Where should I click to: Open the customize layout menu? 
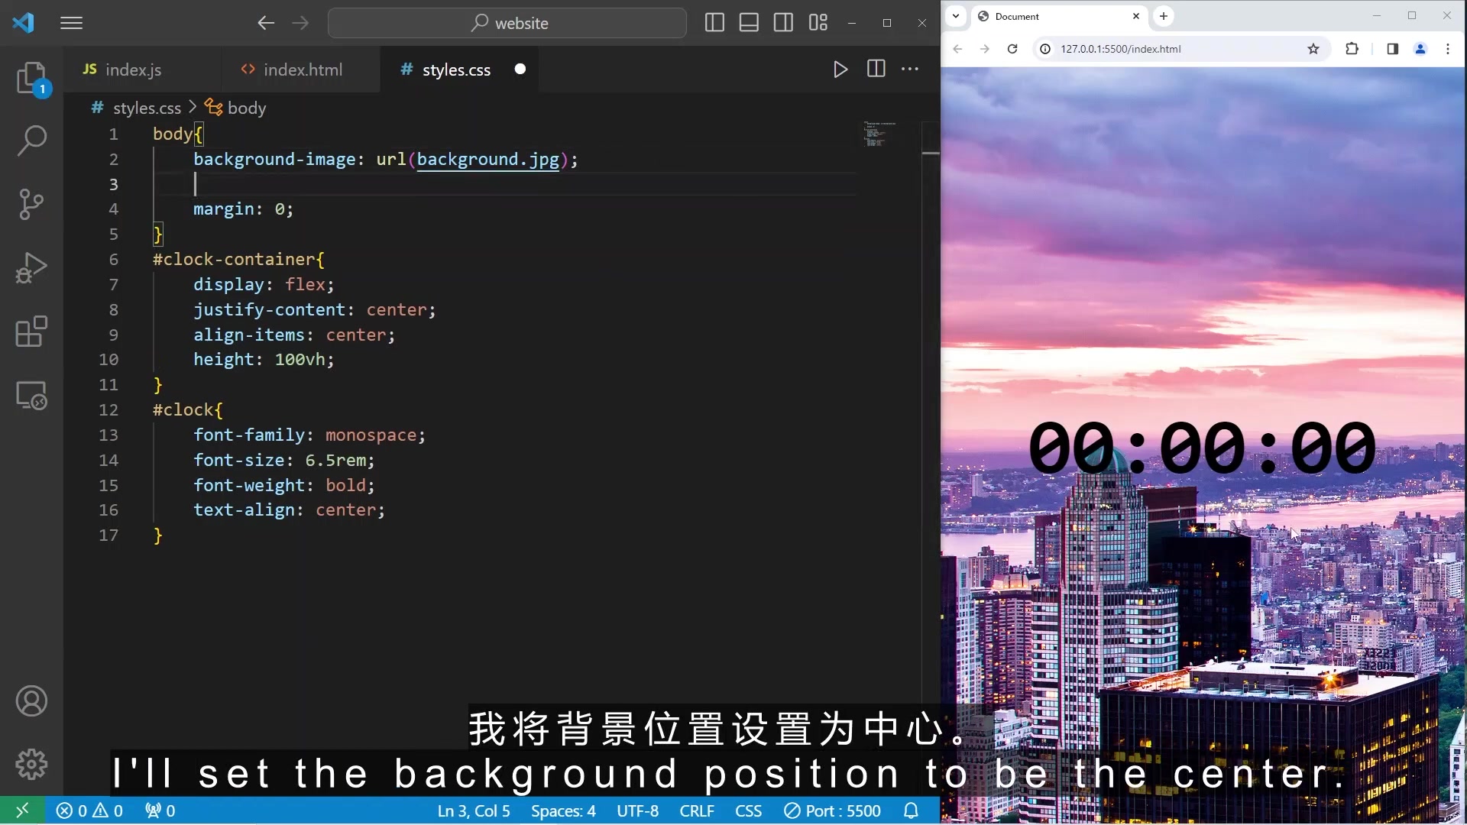pyautogui.click(x=818, y=23)
